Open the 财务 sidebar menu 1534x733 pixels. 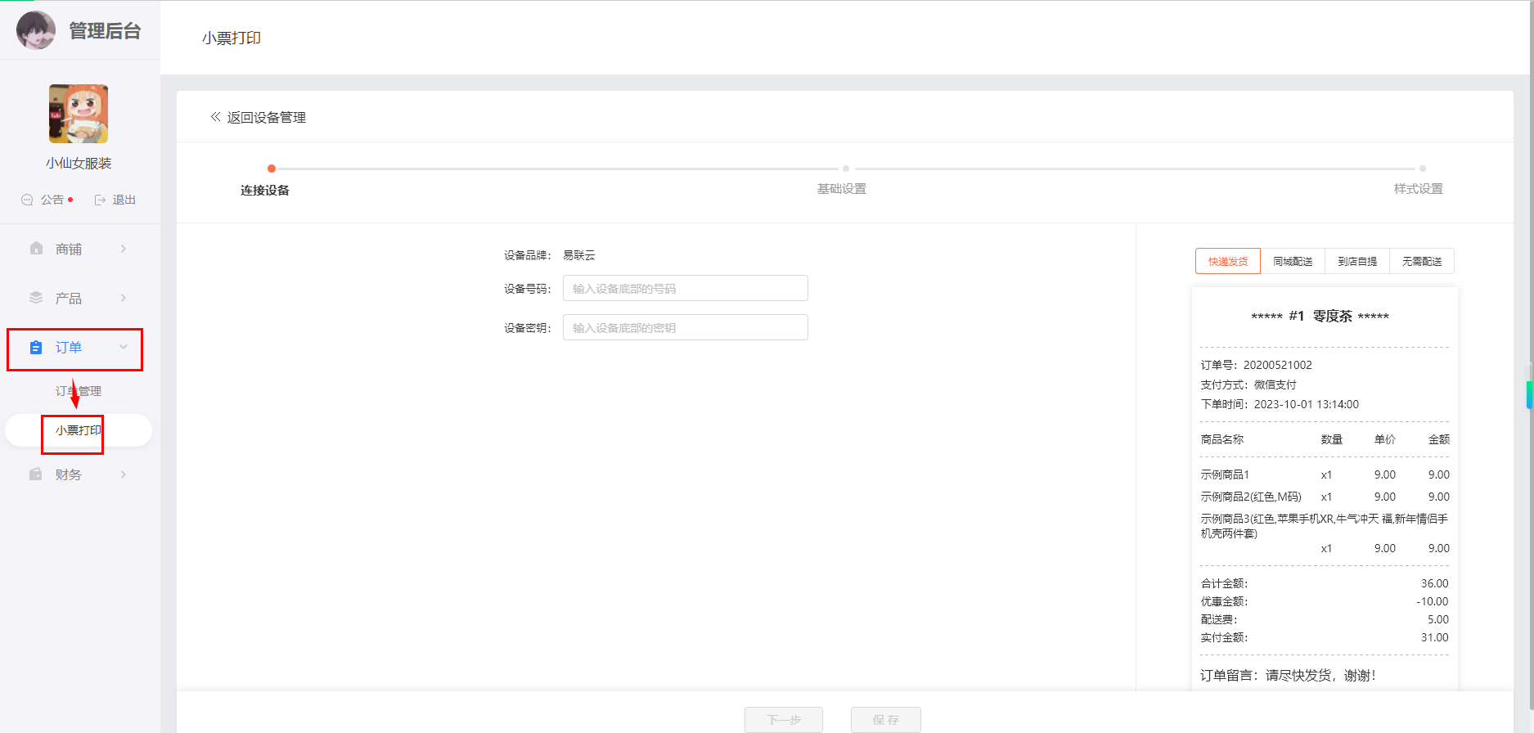click(79, 474)
